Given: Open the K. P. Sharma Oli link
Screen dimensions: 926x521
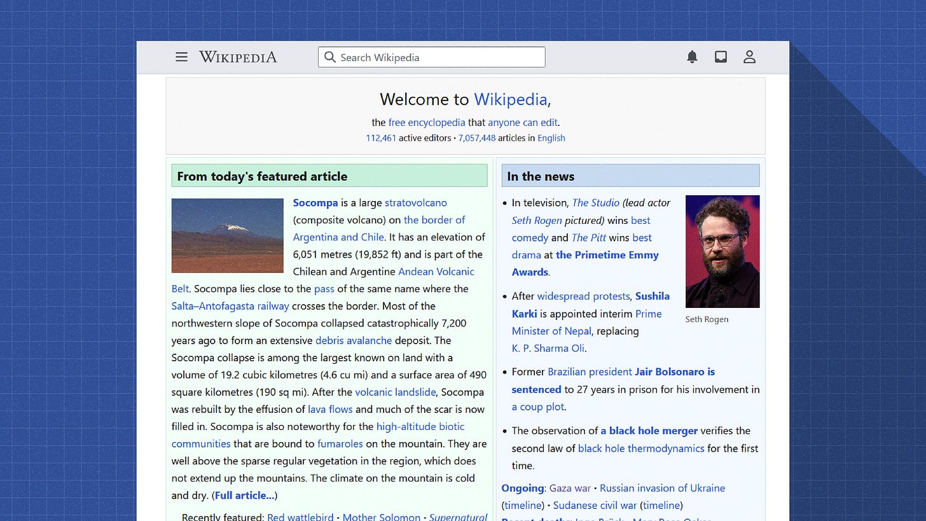Looking at the screenshot, I should (x=548, y=348).
